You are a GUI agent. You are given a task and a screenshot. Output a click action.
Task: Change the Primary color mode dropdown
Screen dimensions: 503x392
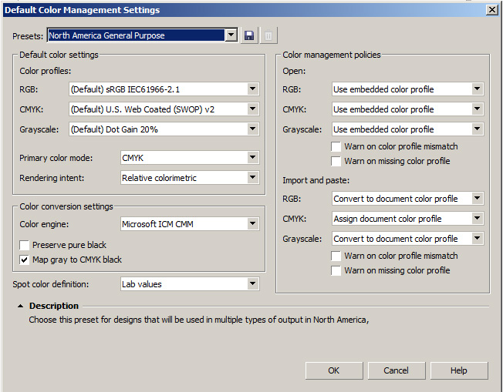tap(190, 158)
